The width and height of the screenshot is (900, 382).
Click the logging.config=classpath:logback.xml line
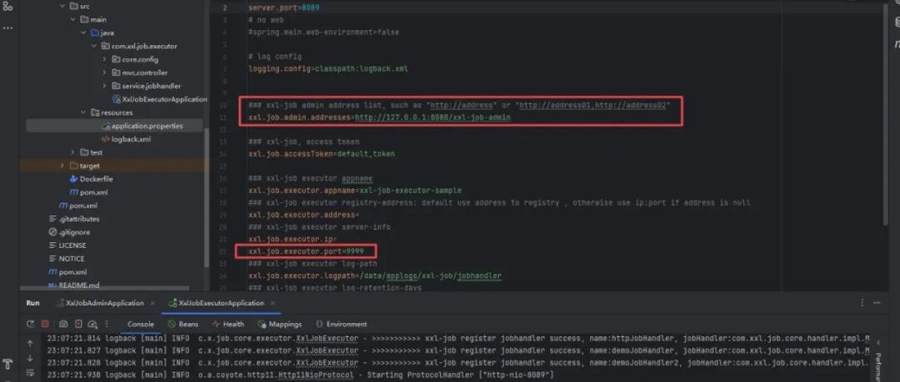pos(328,69)
